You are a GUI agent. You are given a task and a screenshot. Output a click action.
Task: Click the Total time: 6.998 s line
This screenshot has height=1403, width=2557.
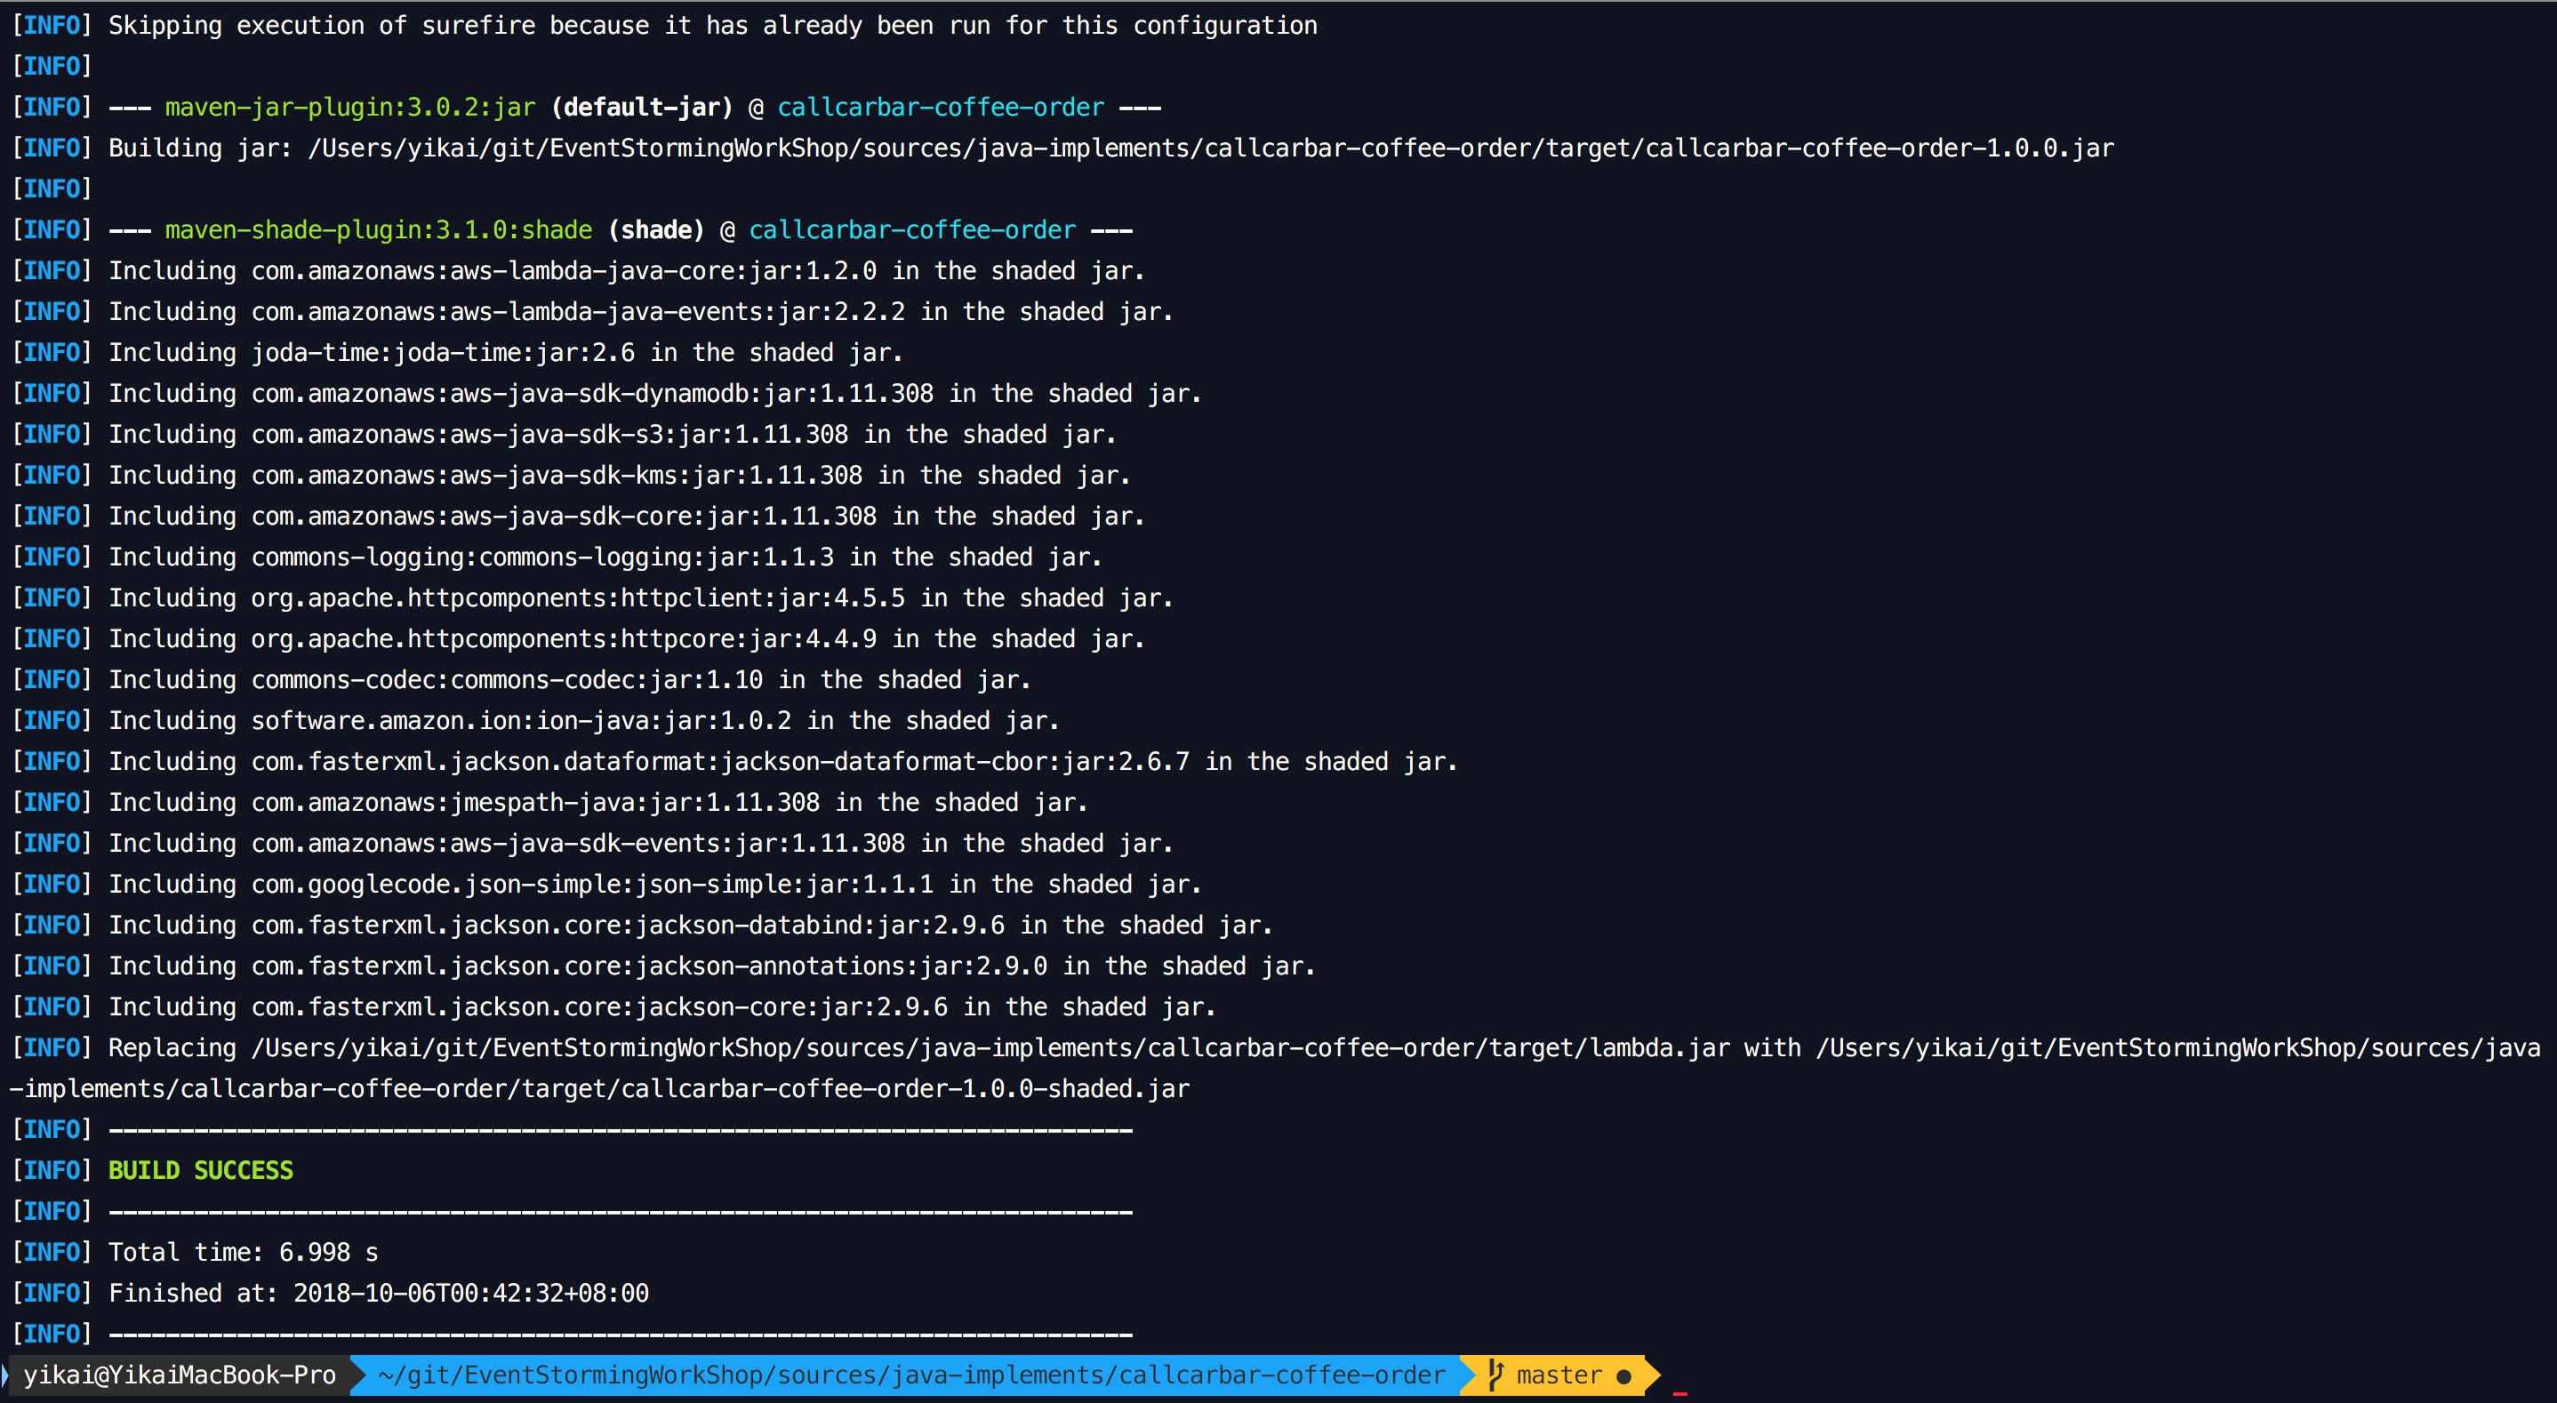pos(244,1252)
